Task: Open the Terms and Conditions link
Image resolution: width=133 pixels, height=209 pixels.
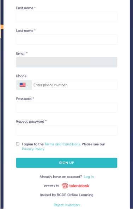Action: click(62, 144)
